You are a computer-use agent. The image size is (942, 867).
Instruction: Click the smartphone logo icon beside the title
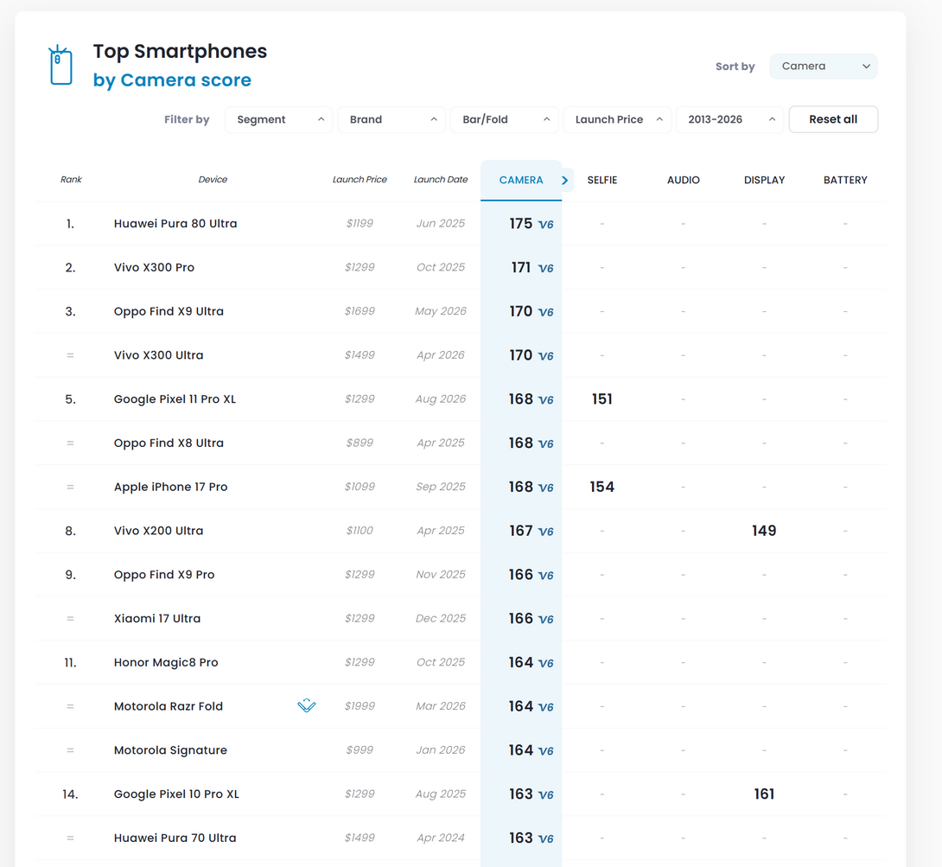tap(60, 65)
